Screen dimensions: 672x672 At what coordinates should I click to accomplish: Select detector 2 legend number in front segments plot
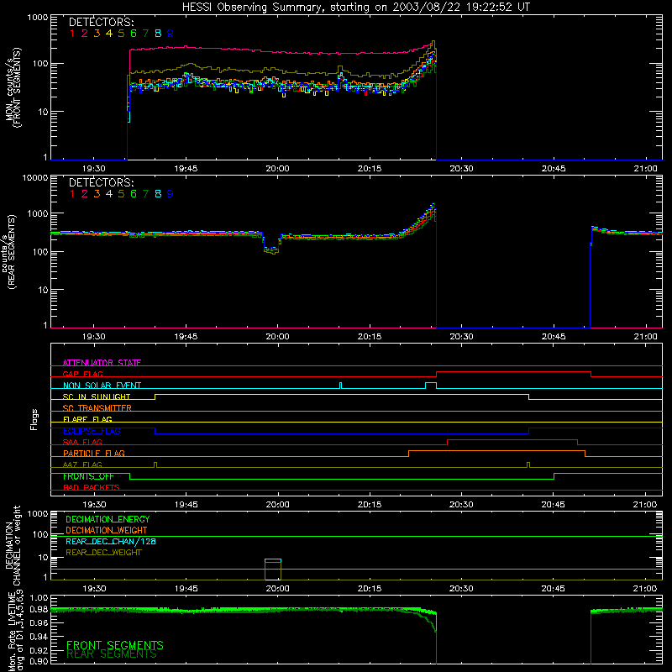(85, 34)
